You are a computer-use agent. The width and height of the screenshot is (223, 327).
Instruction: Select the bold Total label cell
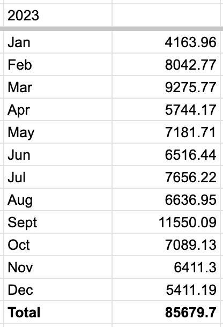coord(58,313)
